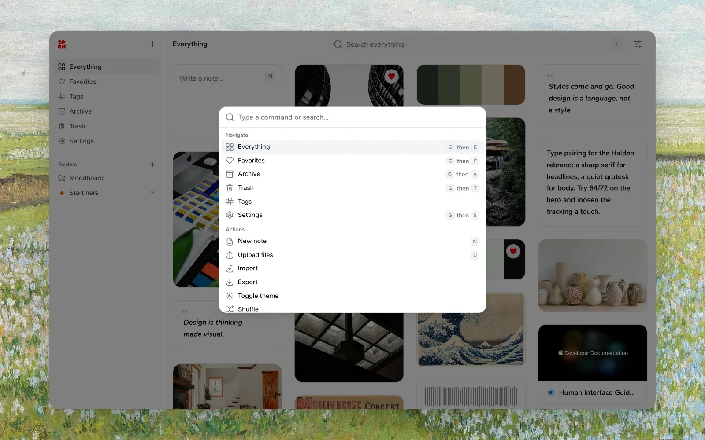
Task: Open the Moodboard folder
Action: [107, 178]
